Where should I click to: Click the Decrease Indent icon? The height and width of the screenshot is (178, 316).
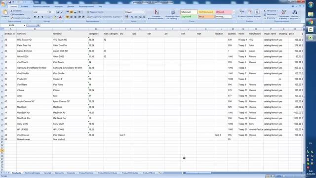79,17
